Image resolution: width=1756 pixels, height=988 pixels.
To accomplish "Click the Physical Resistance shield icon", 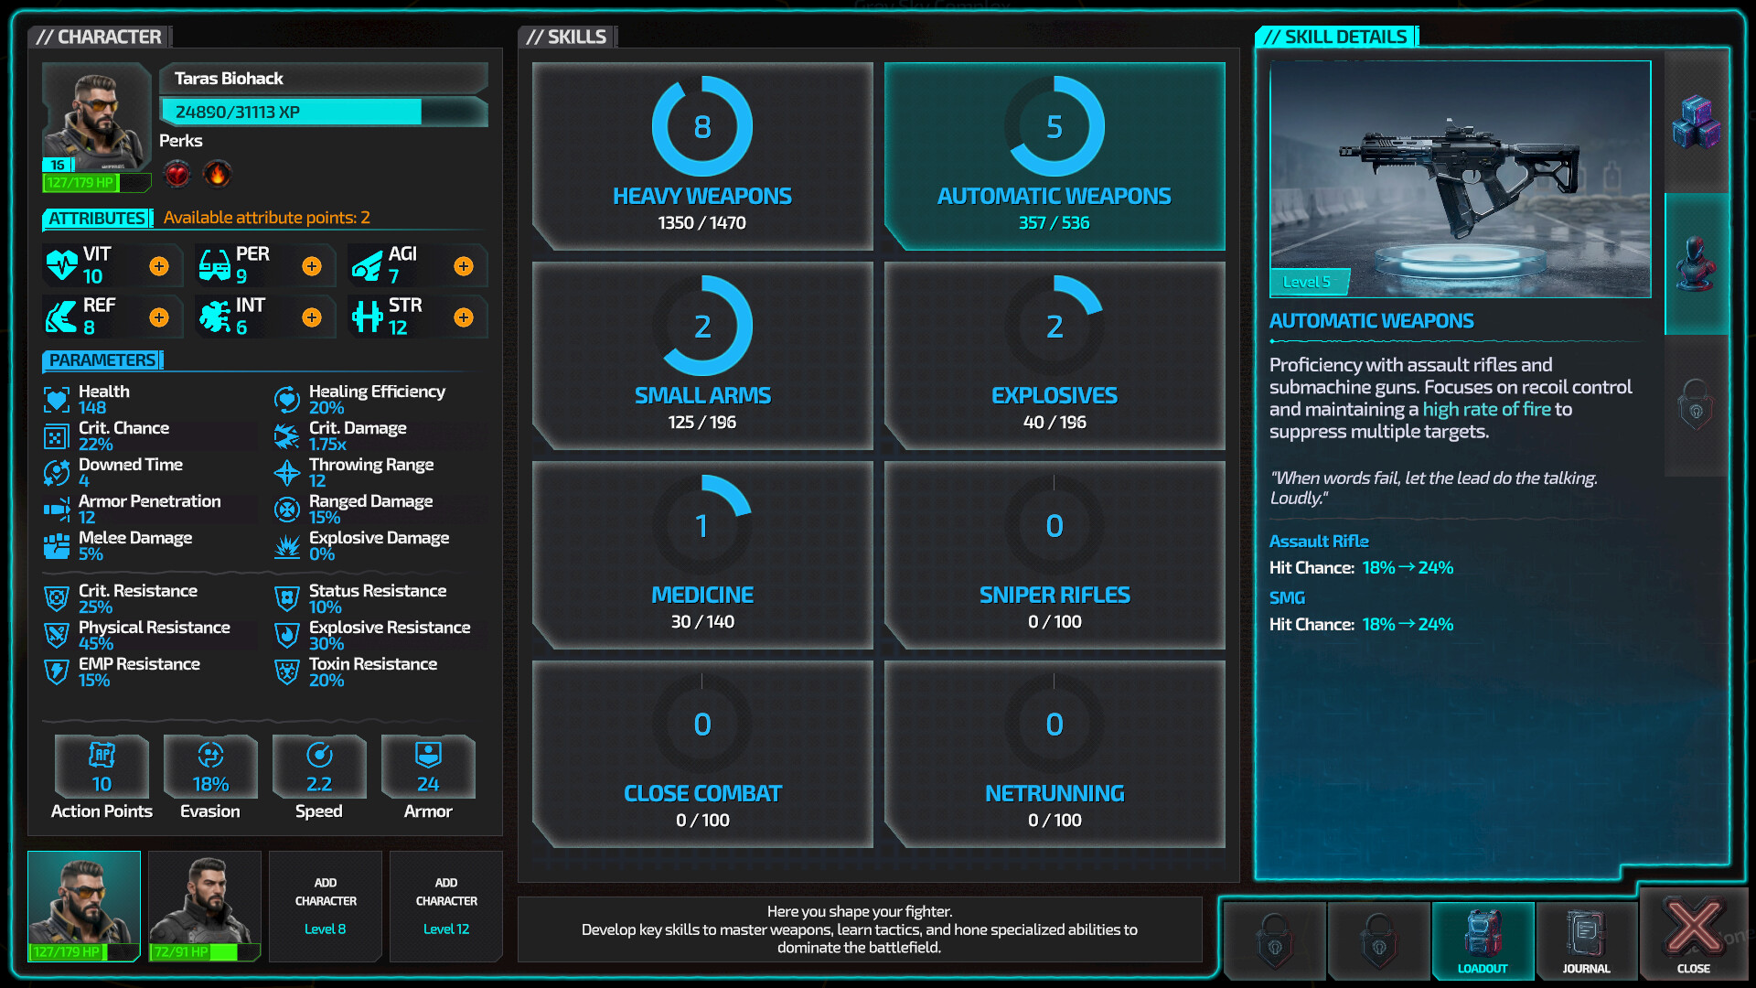I will coord(57,636).
